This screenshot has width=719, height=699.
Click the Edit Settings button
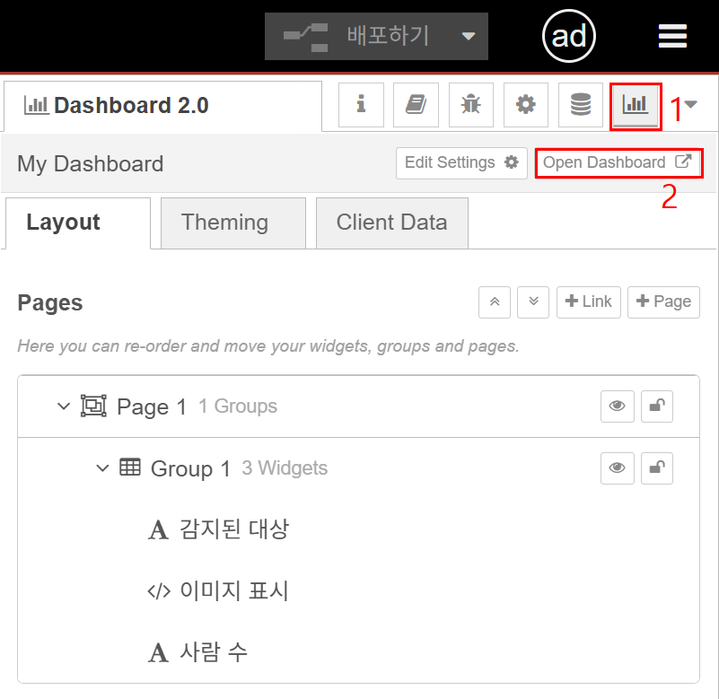461,163
